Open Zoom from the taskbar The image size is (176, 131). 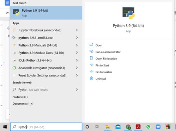158,127
